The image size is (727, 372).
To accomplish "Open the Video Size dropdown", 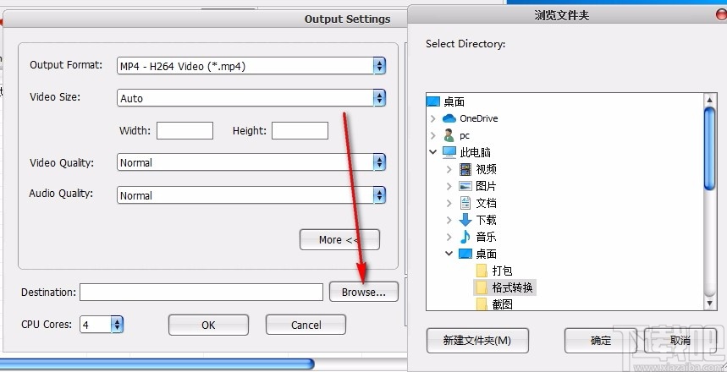I will (x=251, y=98).
